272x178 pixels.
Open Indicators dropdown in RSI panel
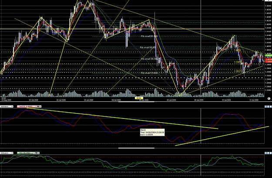(x=7, y=153)
